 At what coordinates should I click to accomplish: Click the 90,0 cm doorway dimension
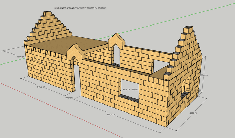68,98
